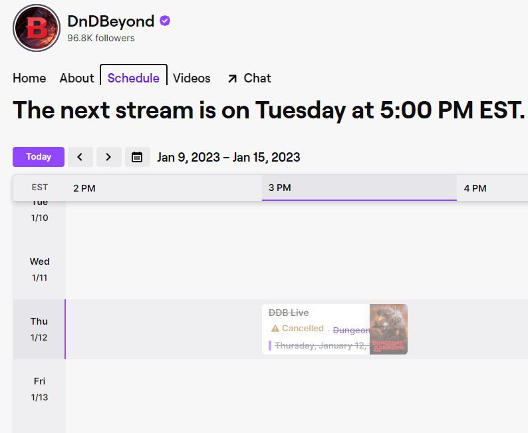Switch to the Home tab
Viewport: 528px width, 433px height.
point(29,78)
